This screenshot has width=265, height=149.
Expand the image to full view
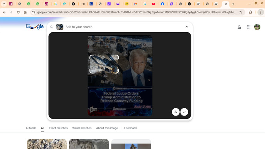(184, 112)
